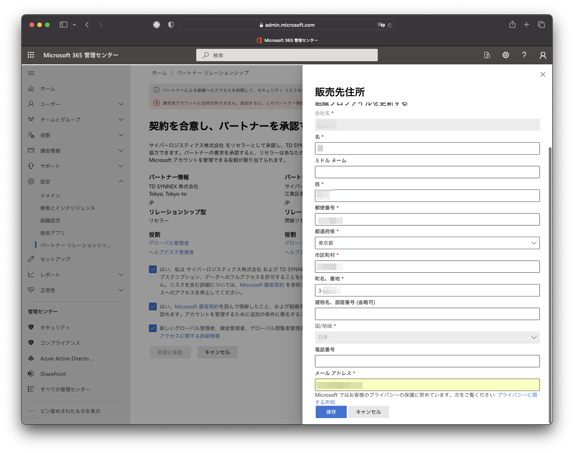Open the account profile icon in header
Screen dimensions: 574x453
pyautogui.click(x=543, y=55)
